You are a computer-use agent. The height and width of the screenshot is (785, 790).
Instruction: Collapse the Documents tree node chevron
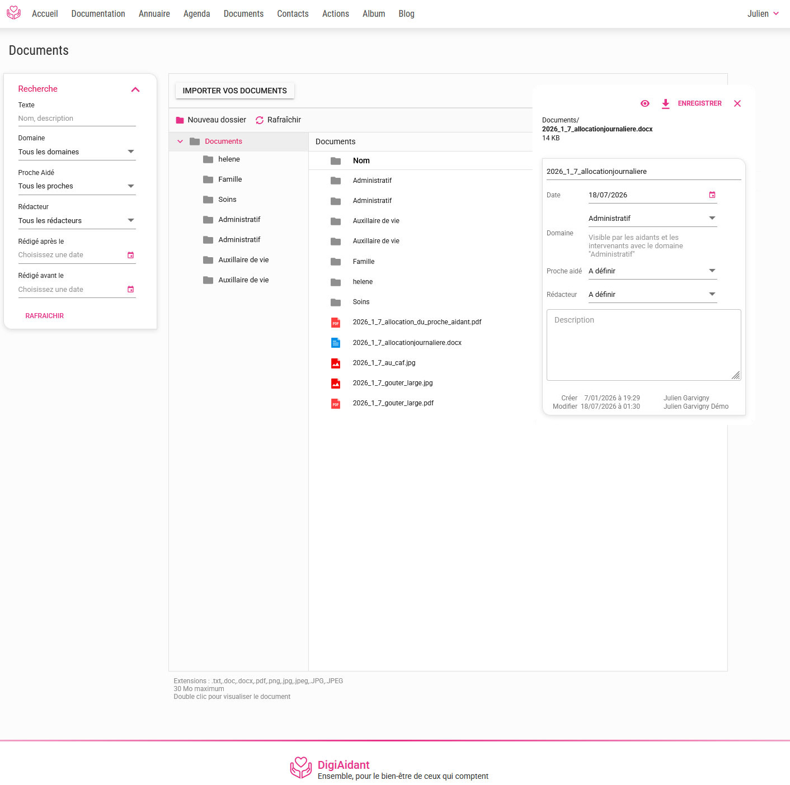(180, 141)
